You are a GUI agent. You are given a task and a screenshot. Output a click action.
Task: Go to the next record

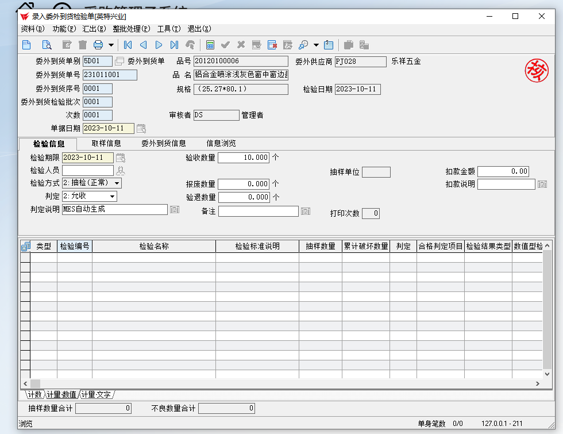click(x=159, y=45)
